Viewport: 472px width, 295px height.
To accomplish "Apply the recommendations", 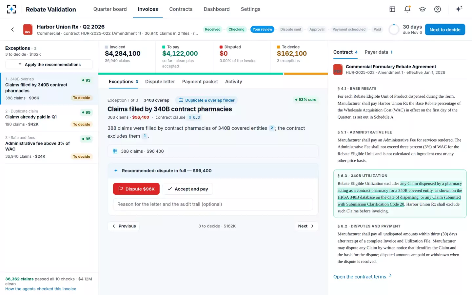I will pos(49,65).
